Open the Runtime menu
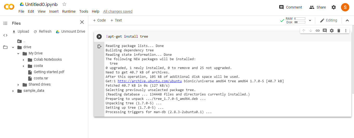 (69, 11)
